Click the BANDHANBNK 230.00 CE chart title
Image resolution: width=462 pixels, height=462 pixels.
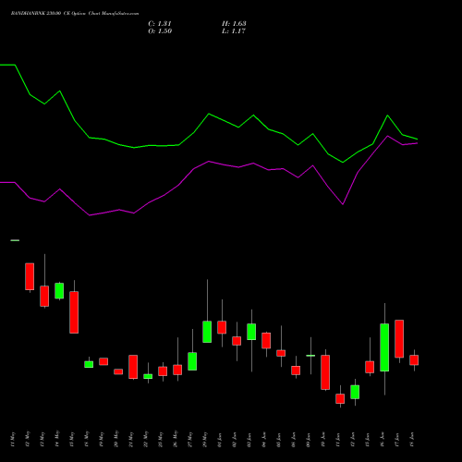click(x=75, y=14)
